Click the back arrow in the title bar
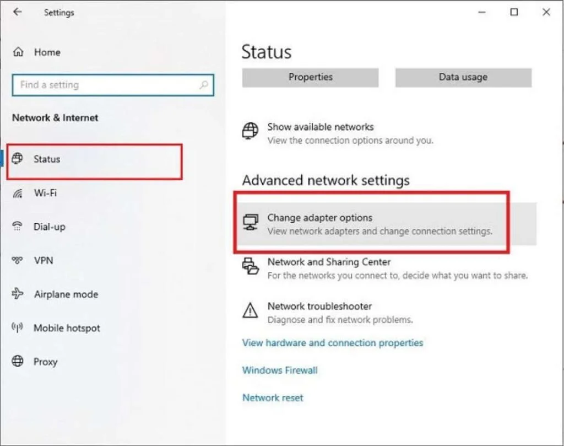 [17, 12]
